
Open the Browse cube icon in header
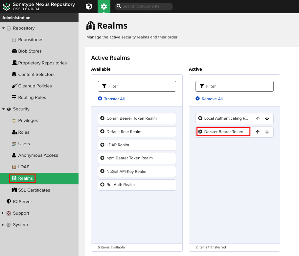pyautogui.click(x=89, y=7)
